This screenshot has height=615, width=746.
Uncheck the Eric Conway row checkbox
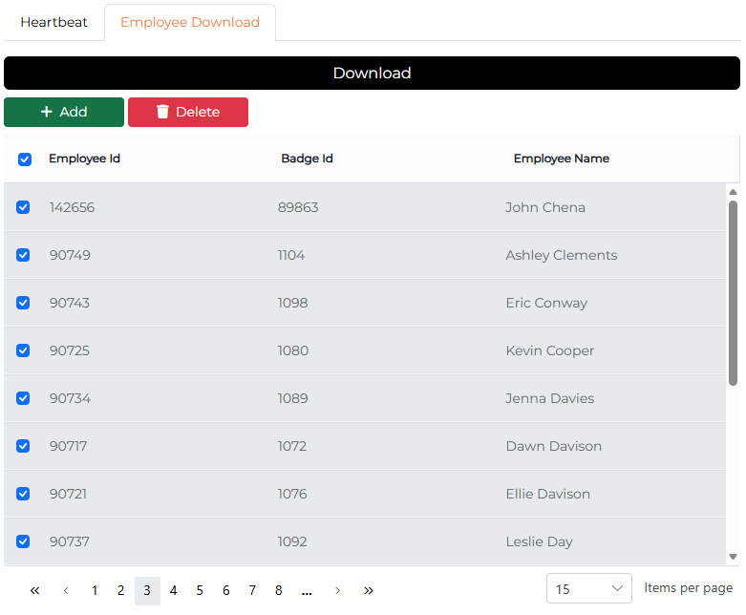23,303
